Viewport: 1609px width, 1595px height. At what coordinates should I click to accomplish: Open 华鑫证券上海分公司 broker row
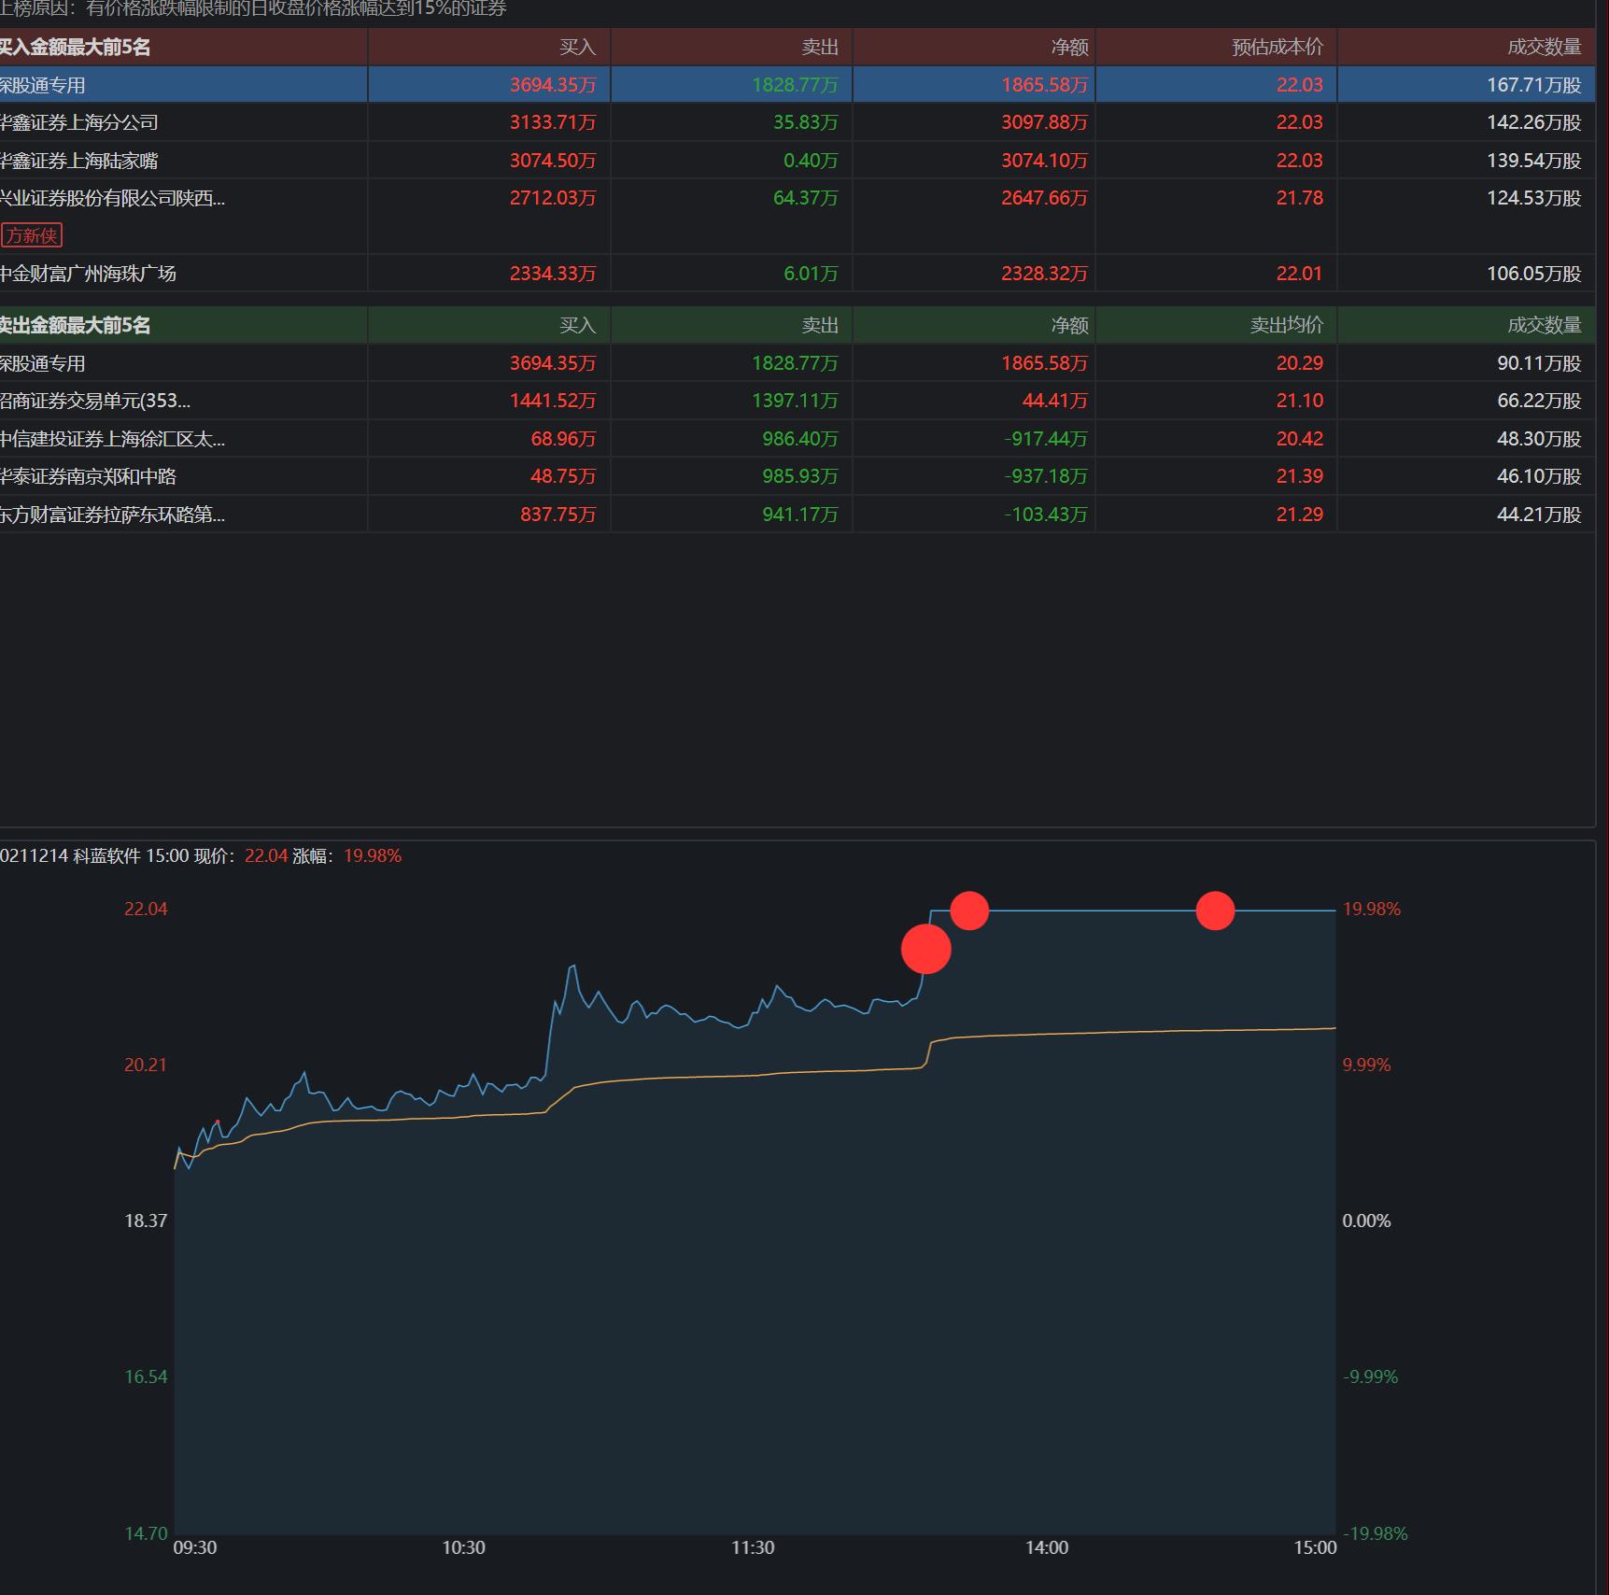[797, 122]
